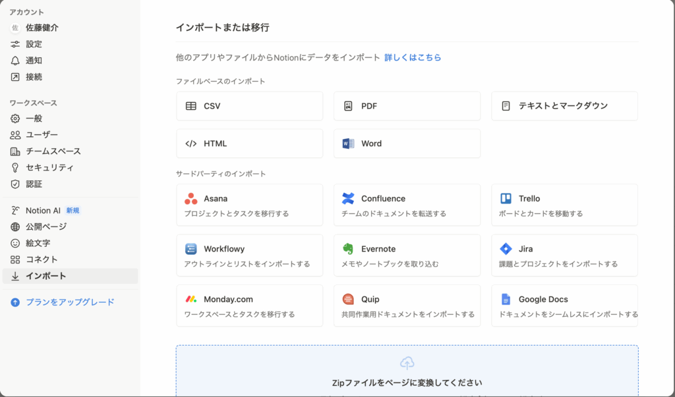Click the Asana logo icon
Image resolution: width=675 pixels, height=397 pixels.
click(191, 199)
